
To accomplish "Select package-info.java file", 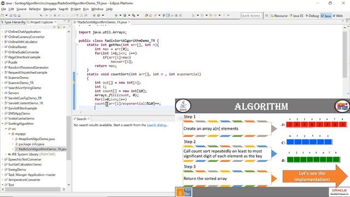I will [x=32, y=144].
